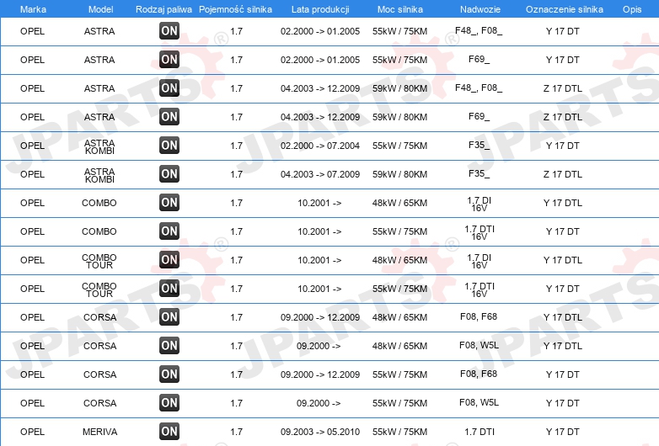Click ON fuel icon in ASTRA KOMBI 55kW row
The height and width of the screenshot is (446, 659).
coord(169,146)
